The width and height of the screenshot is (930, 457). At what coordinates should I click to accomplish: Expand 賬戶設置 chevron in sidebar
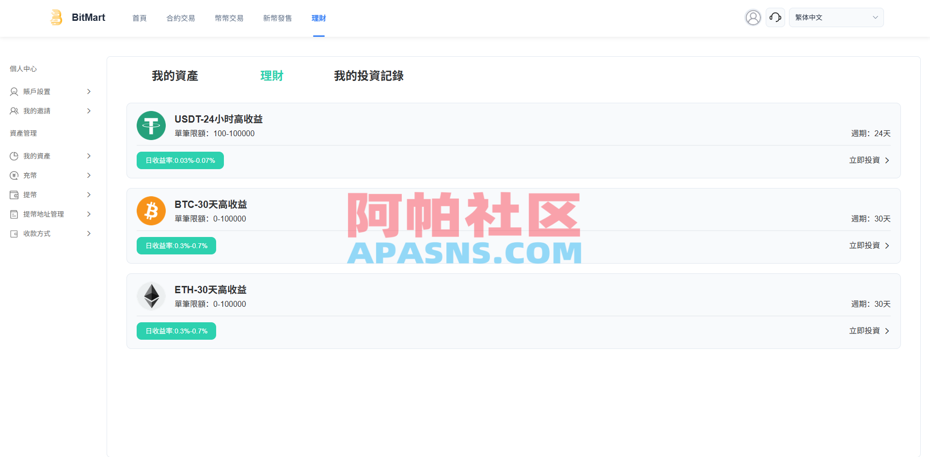pos(89,92)
